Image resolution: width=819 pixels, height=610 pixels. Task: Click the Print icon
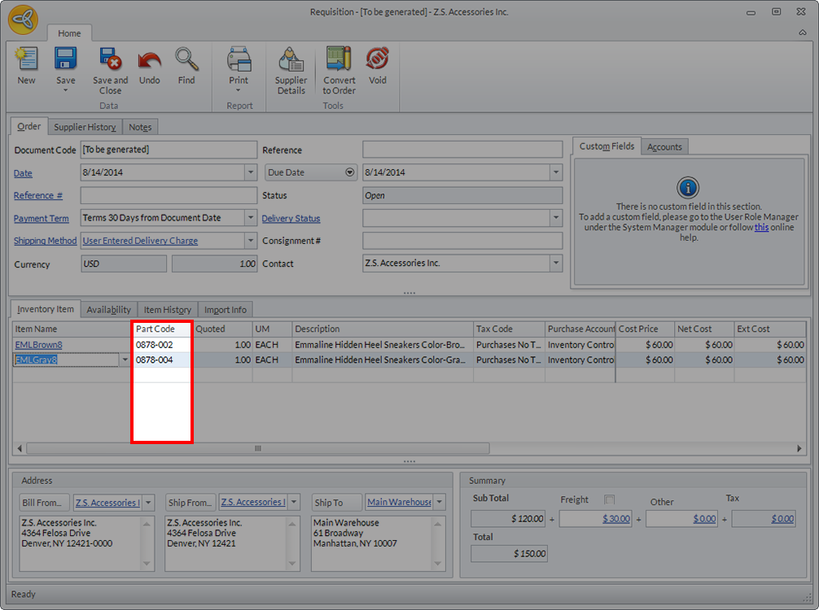239,59
